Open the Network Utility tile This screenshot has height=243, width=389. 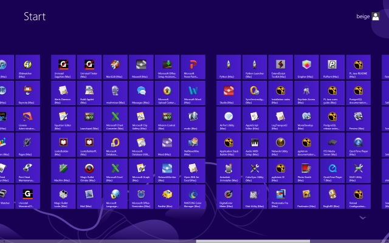[280, 145]
